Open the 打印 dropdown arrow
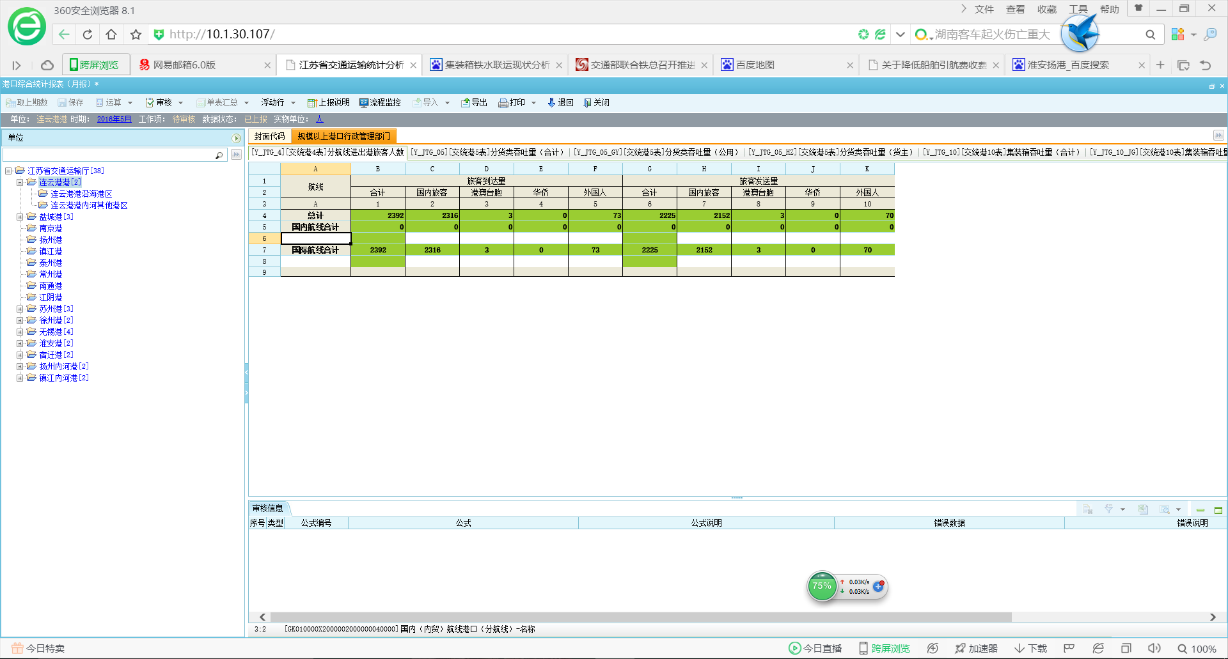The height and width of the screenshot is (659, 1228). coord(533,102)
